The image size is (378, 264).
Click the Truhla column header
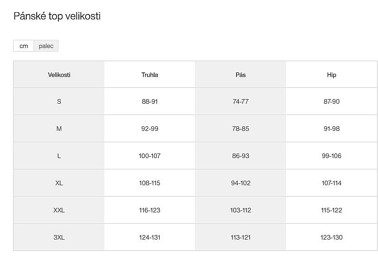pyautogui.click(x=150, y=75)
